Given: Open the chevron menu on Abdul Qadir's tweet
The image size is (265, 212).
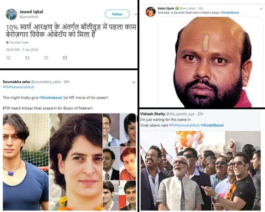Looking at the screenshot, I should tap(261, 8).
